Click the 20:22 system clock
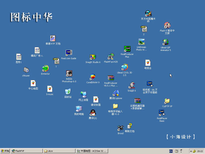205x154 pixels. [x=200, y=151]
